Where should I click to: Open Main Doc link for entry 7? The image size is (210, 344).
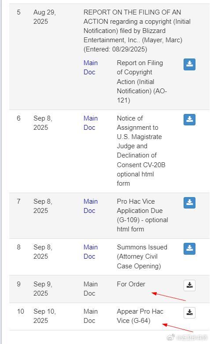click(x=91, y=206)
